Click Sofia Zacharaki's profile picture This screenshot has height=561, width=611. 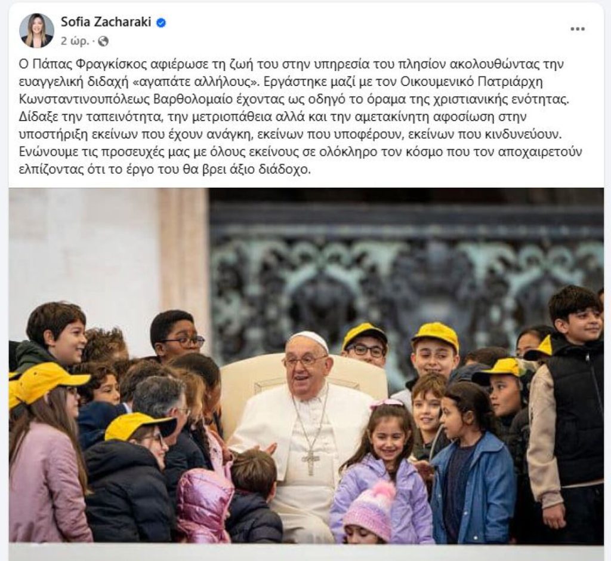(36, 30)
